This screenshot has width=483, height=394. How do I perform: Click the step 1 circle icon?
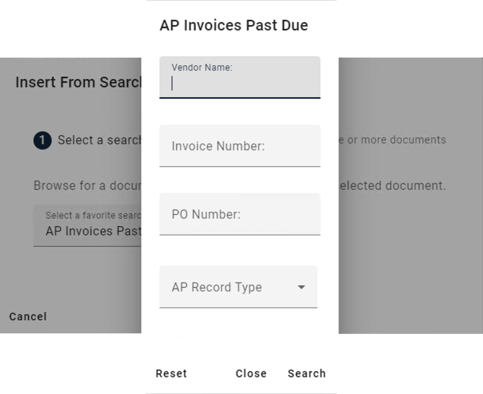point(43,140)
